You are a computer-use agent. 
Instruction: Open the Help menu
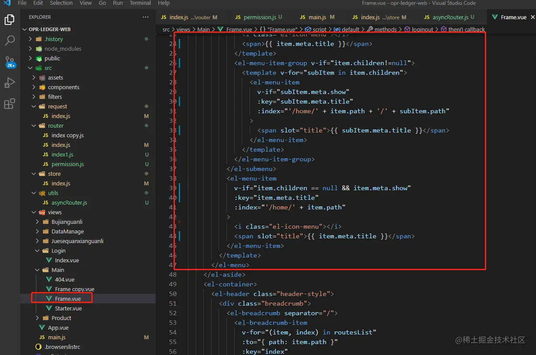click(x=164, y=3)
